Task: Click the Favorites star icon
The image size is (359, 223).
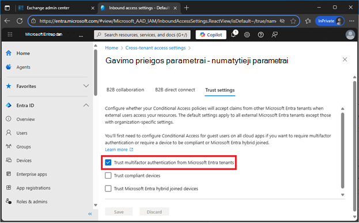Action: pos(9,86)
